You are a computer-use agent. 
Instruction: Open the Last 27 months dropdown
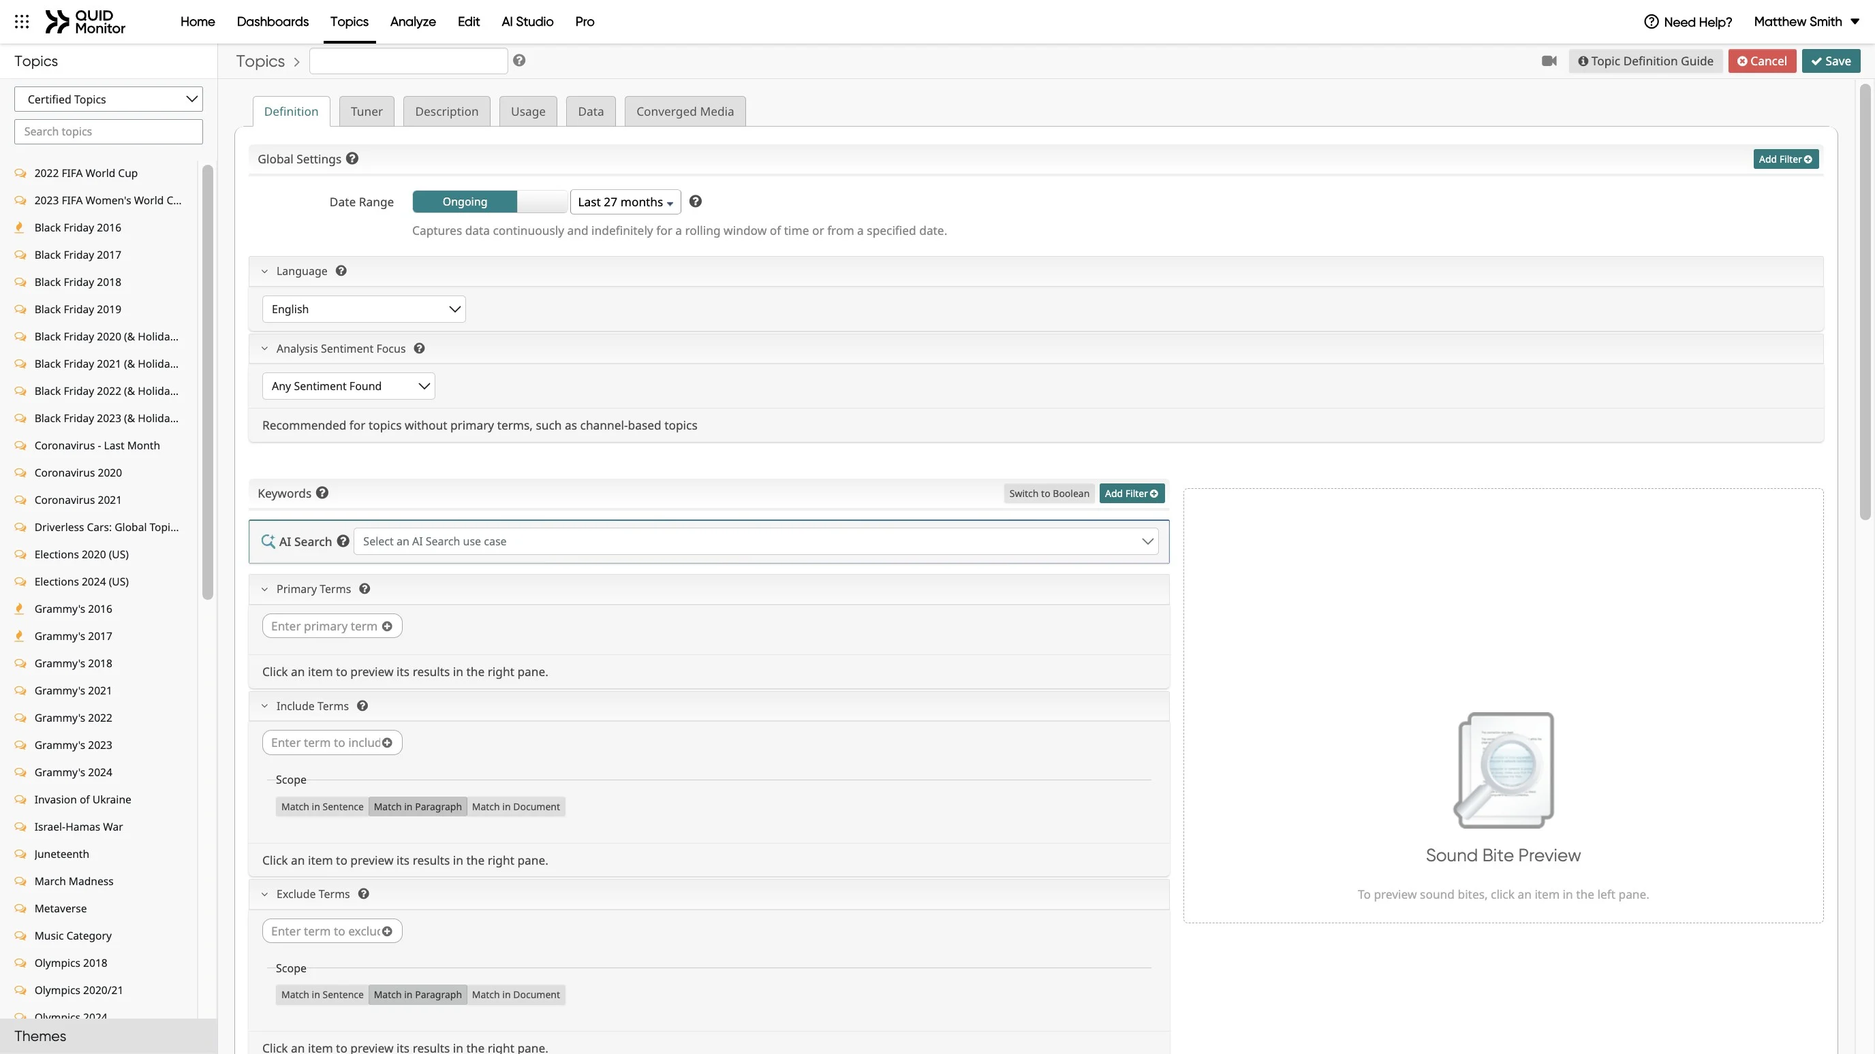(x=625, y=202)
